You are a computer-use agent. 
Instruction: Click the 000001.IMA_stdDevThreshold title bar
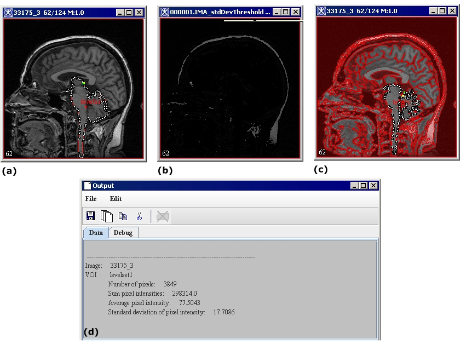pyautogui.click(x=219, y=12)
